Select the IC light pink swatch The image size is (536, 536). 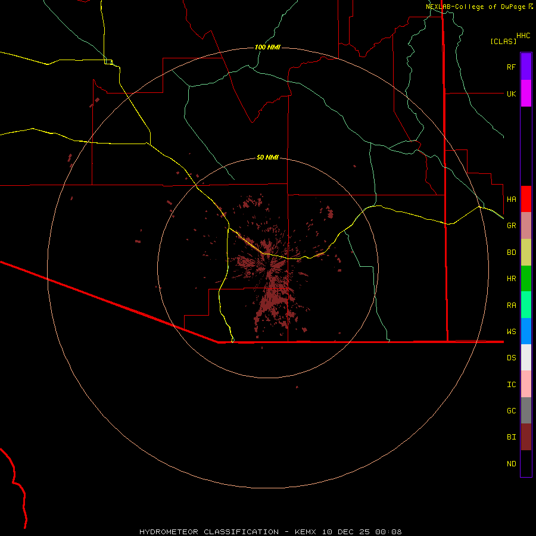526,384
